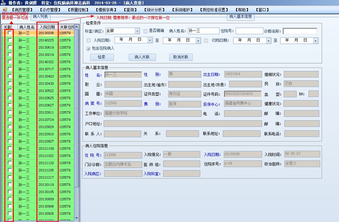Check the 关联 box for row 20120811
Viewport: 339px width, 222px height.
coord(10,112)
